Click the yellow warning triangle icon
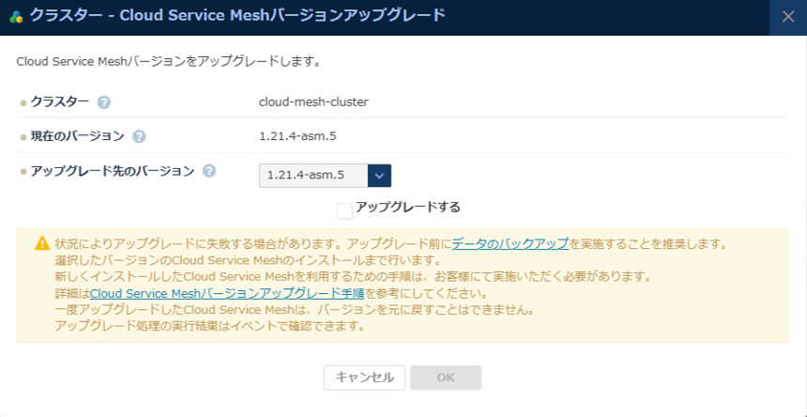Screen dimensions: 807x417 click(x=42, y=243)
